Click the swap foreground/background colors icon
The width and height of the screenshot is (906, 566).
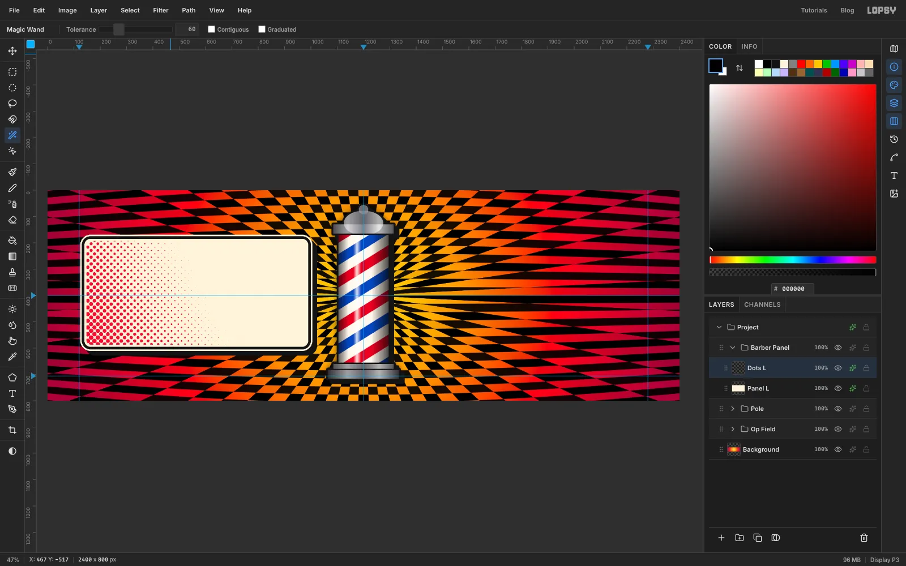pos(740,68)
